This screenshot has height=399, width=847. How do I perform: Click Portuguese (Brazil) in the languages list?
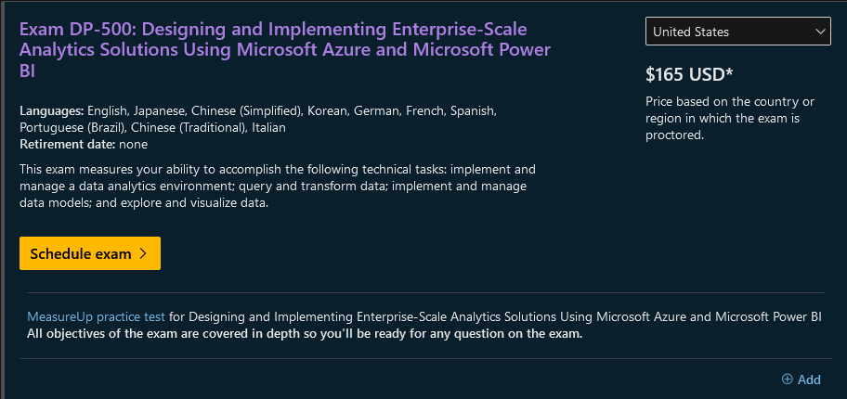click(72, 128)
